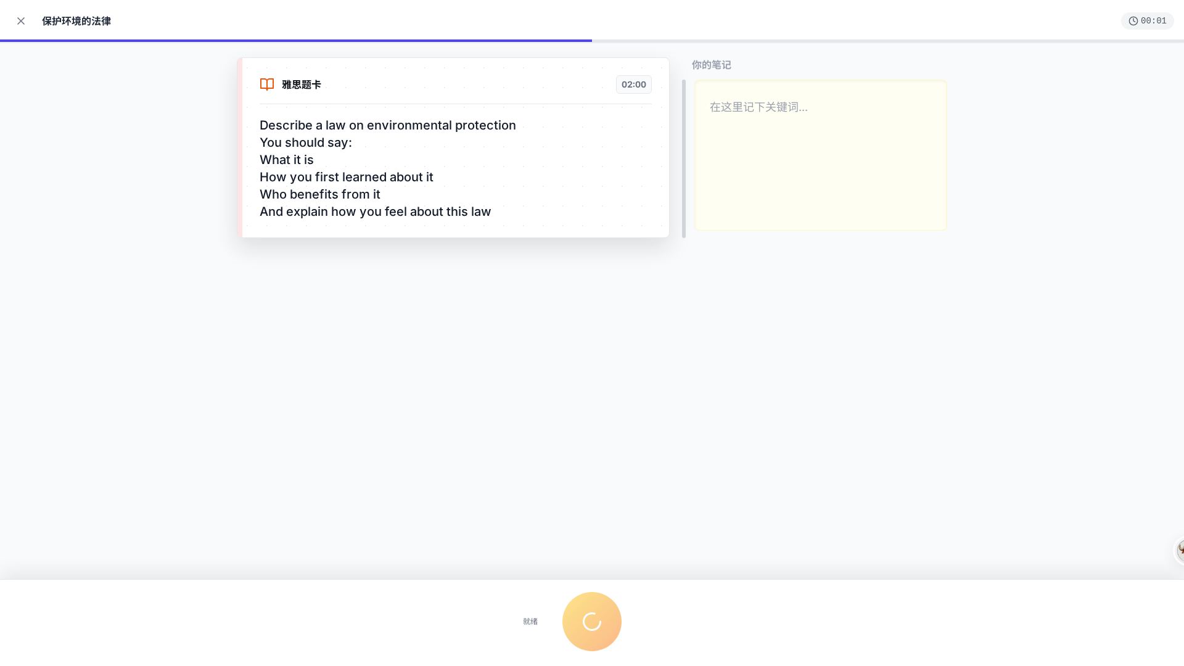This screenshot has height=666, width=1184.
Task: Click 'And explain how you feel about this law'
Action: tap(375, 212)
